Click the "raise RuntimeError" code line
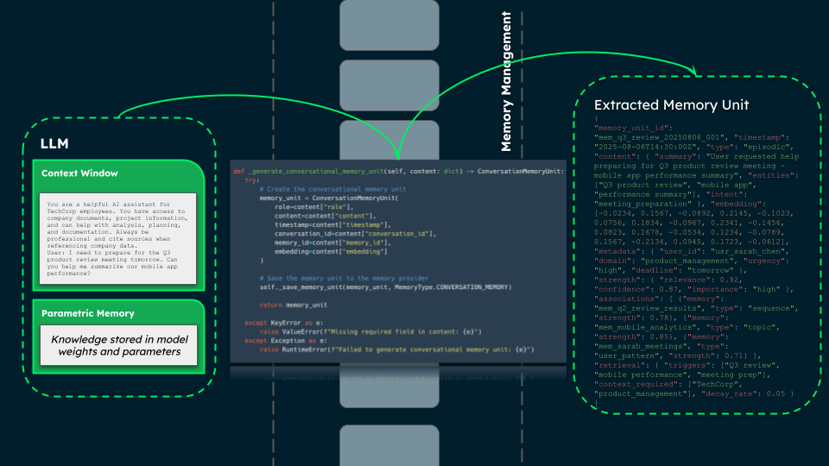This screenshot has width=829, height=466. [x=396, y=349]
